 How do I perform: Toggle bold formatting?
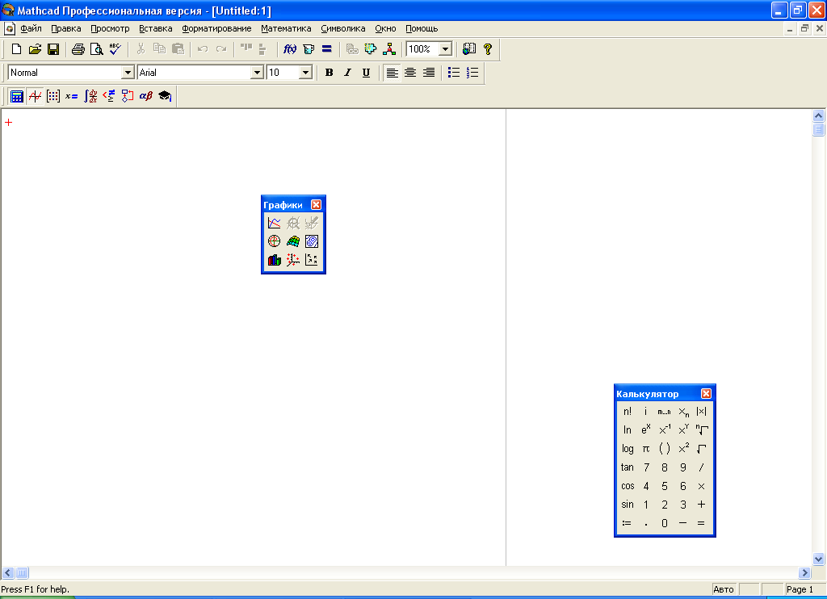(330, 73)
